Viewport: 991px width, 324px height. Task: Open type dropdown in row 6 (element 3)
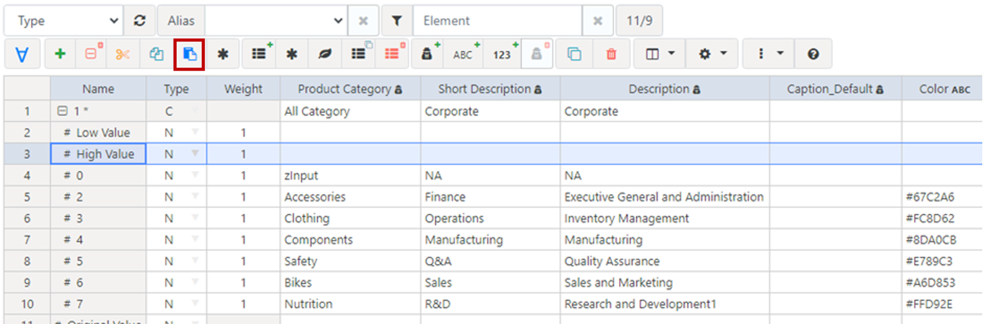(195, 218)
